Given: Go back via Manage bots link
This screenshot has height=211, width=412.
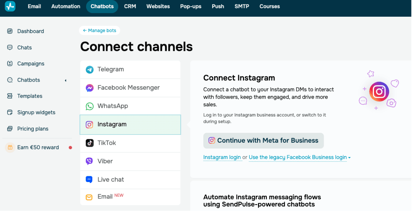Looking at the screenshot, I should (100, 30).
